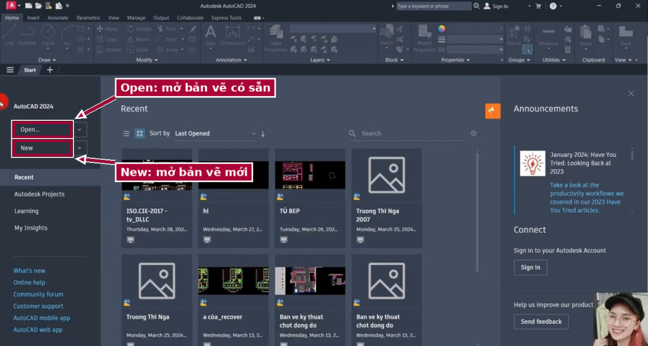Open the What's new link

point(29,271)
